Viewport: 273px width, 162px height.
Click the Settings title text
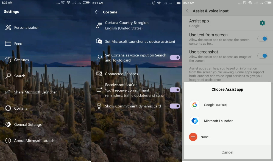(11, 12)
